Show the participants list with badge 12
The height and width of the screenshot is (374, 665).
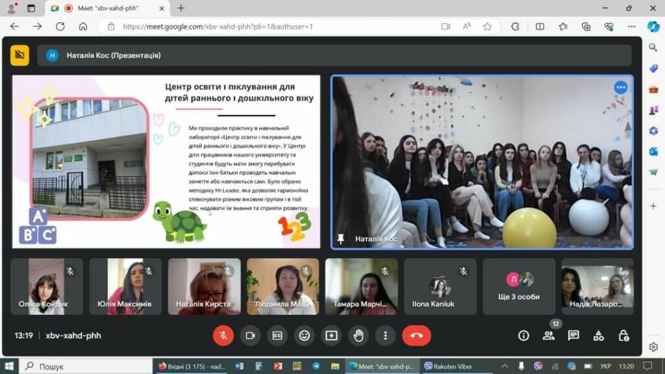click(548, 336)
